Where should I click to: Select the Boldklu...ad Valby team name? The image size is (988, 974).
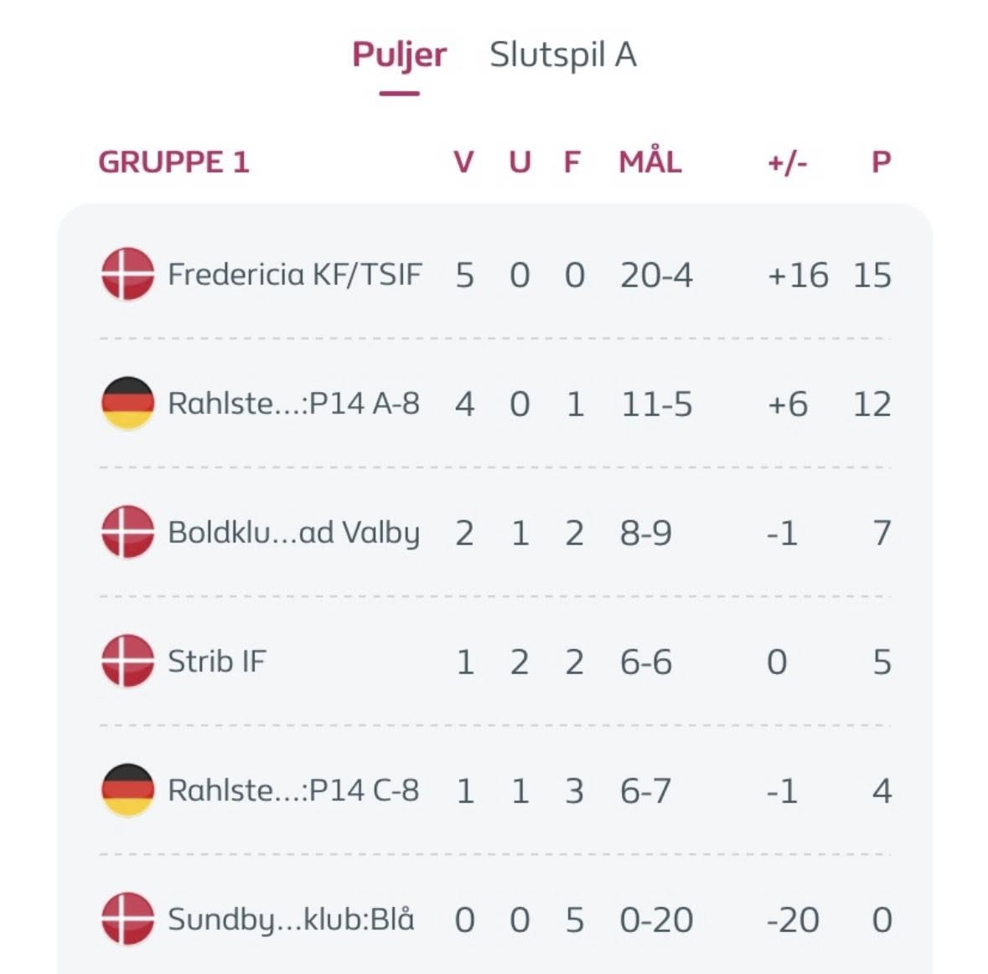293,533
